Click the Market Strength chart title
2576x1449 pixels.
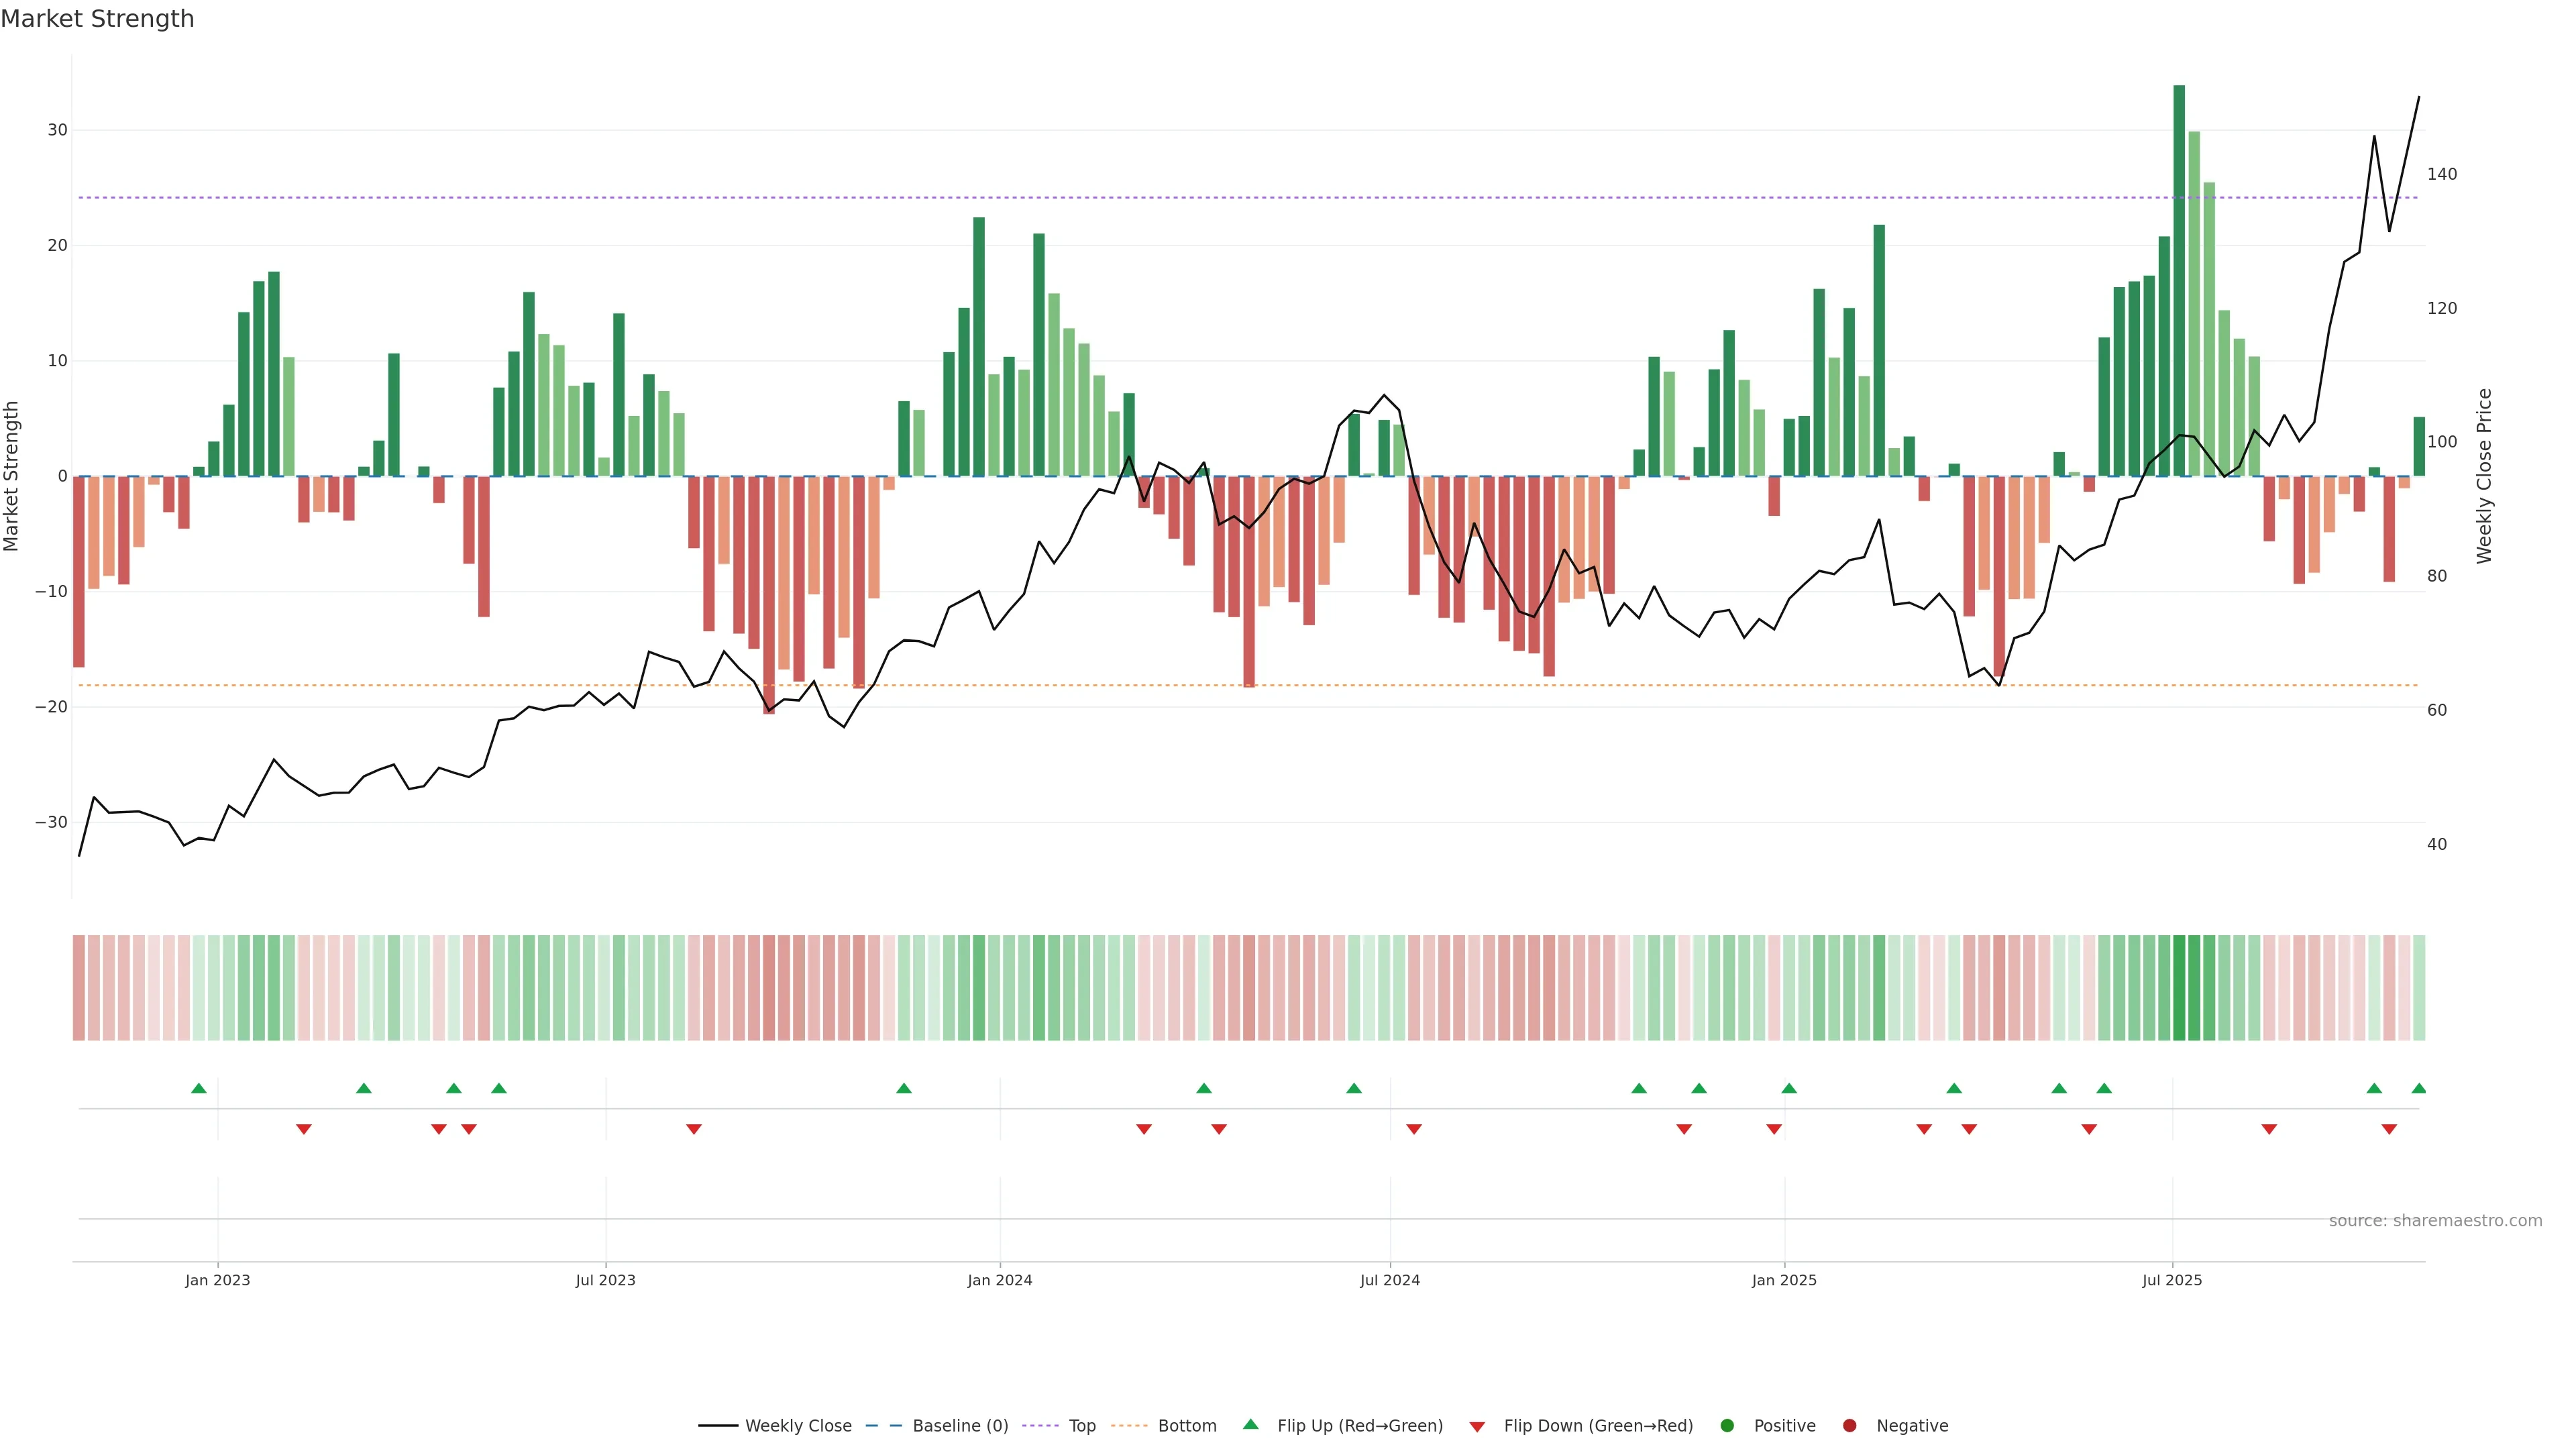pyautogui.click(x=97, y=19)
